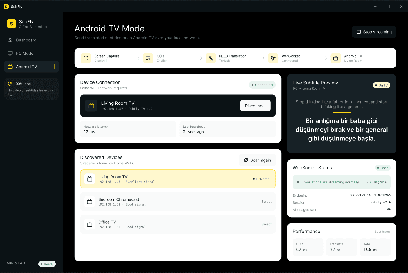Click the Screen Capture pipeline icon
The height and width of the screenshot is (273, 408).
[x=86, y=58]
